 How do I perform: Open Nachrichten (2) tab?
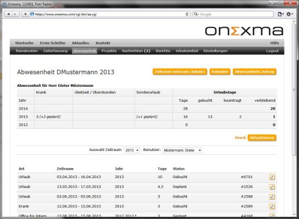click(136, 51)
